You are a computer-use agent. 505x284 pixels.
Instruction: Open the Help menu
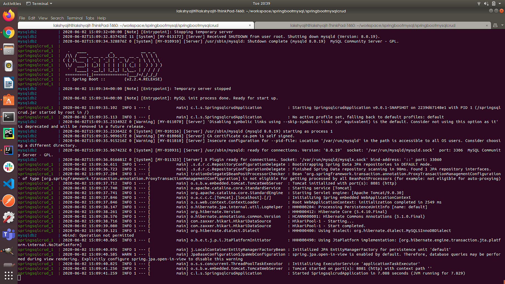click(x=101, y=18)
